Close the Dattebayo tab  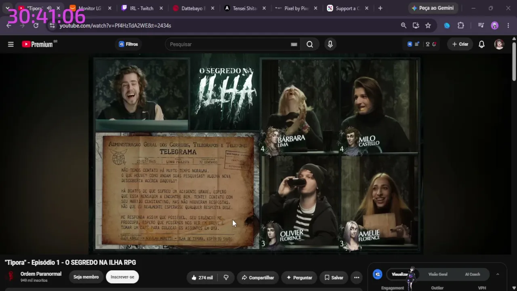coord(213,8)
